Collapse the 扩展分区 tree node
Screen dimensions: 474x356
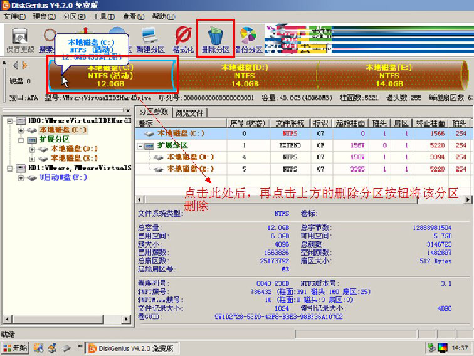[21, 140]
